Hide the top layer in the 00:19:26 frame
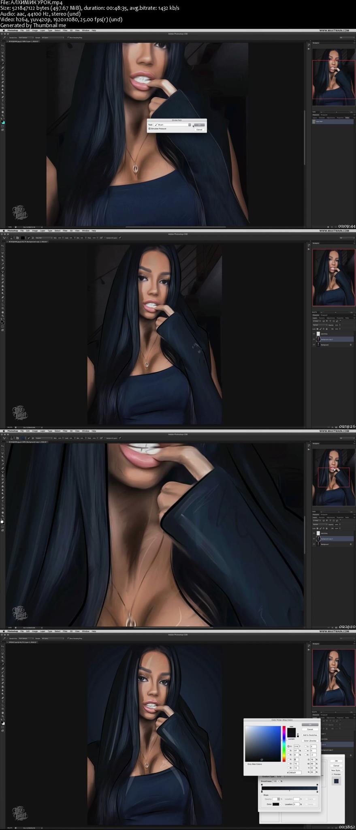The image size is (356, 830). tap(314, 334)
